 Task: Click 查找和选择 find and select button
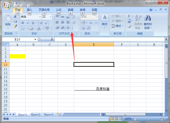tap(148, 22)
